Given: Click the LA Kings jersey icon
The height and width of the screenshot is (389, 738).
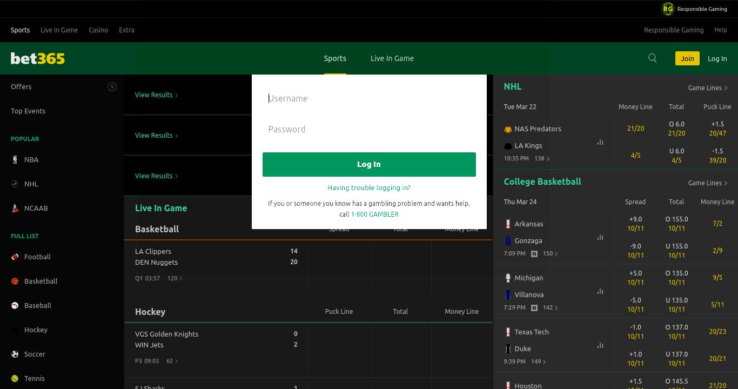Looking at the screenshot, I should 508,146.
